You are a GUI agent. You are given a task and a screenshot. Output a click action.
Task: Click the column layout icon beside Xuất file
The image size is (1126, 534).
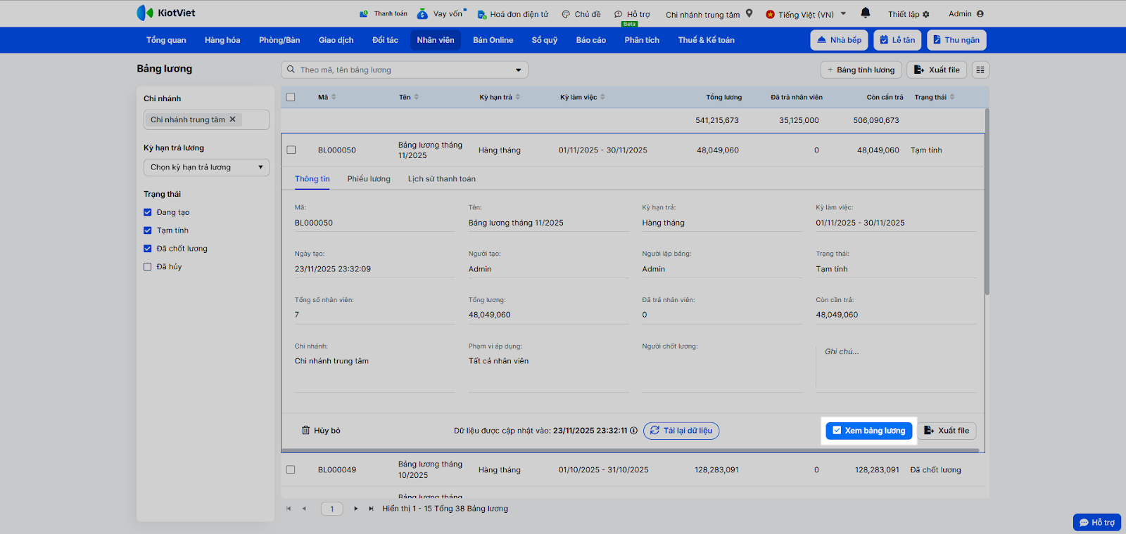(x=980, y=70)
